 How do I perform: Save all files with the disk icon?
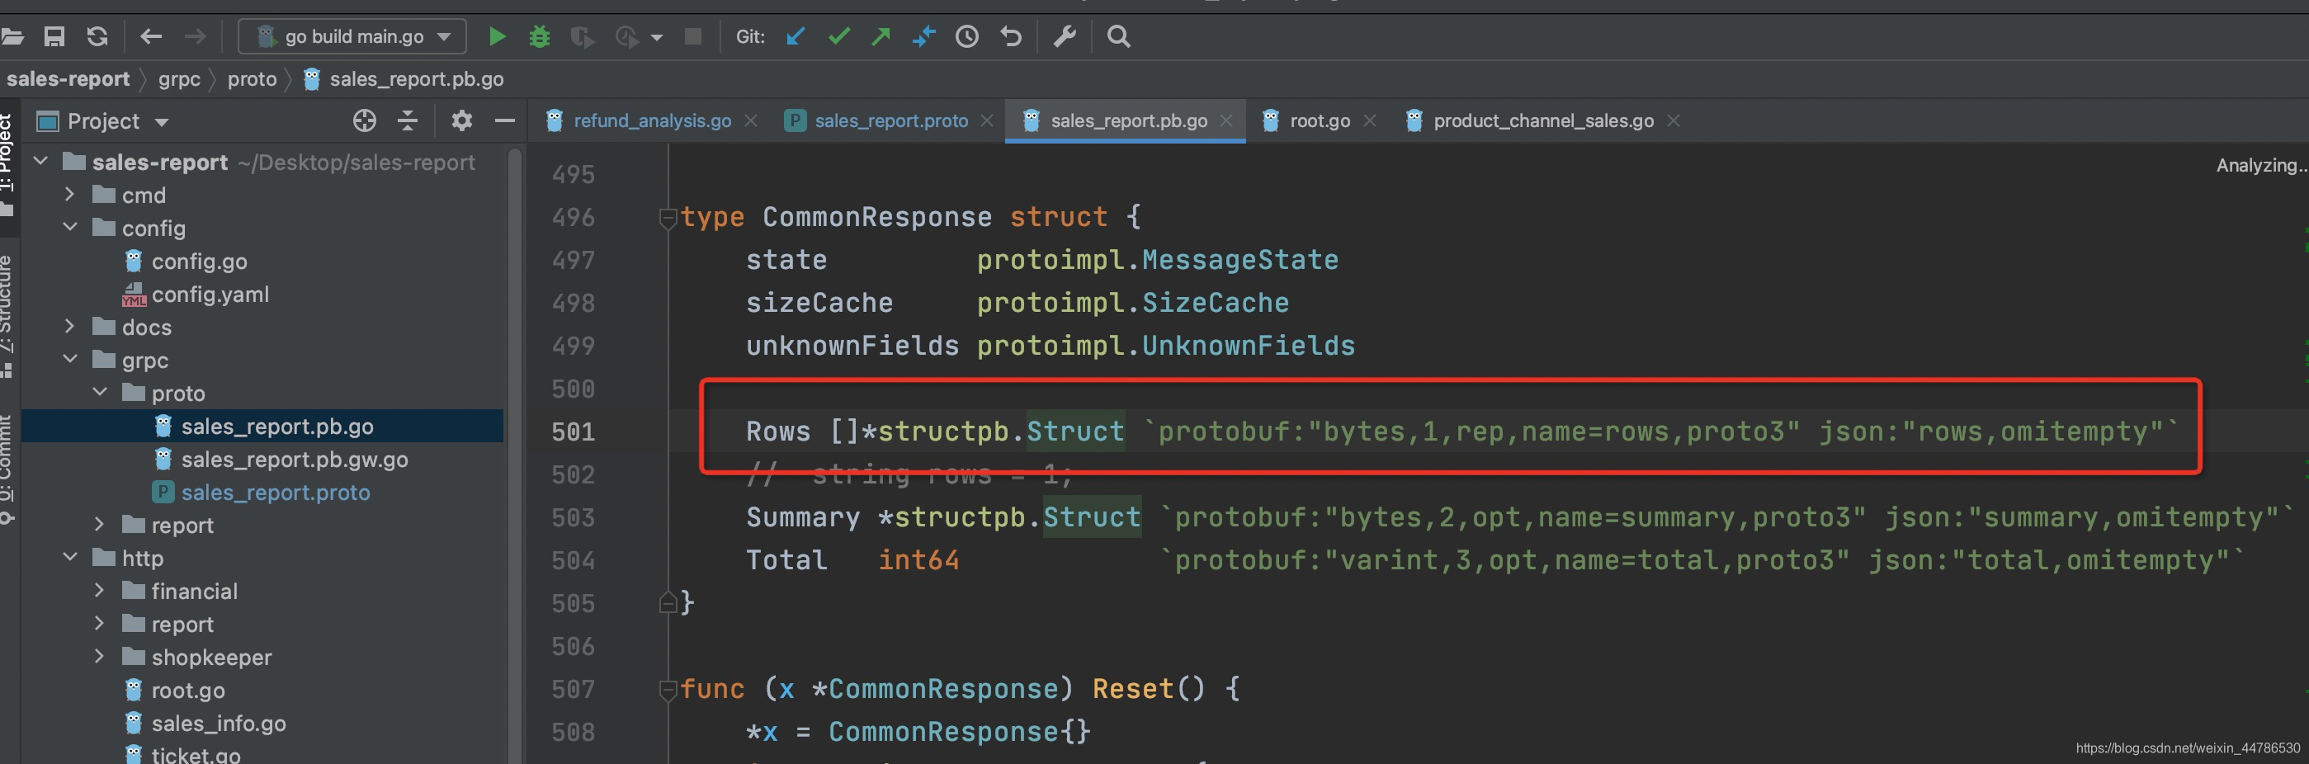click(x=54, y=35)
